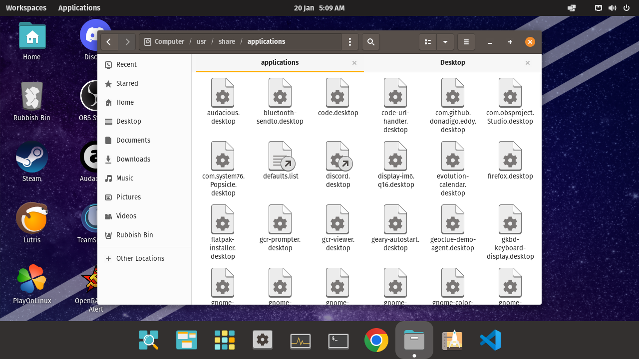Image resolution: width=639 pixels, height=359 pixels.
Task: Select display-im6.q16.desktop file
Action: click(396, 165)
